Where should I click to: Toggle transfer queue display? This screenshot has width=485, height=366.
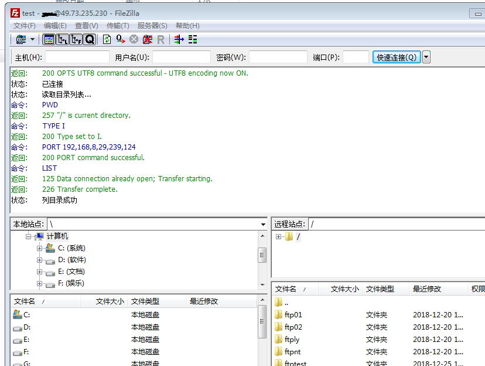(x=90, y=40)
